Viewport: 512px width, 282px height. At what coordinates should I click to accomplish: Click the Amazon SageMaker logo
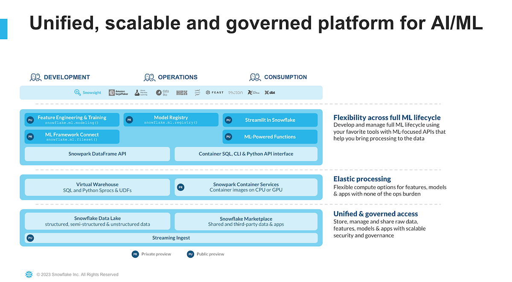coord(118,92)
